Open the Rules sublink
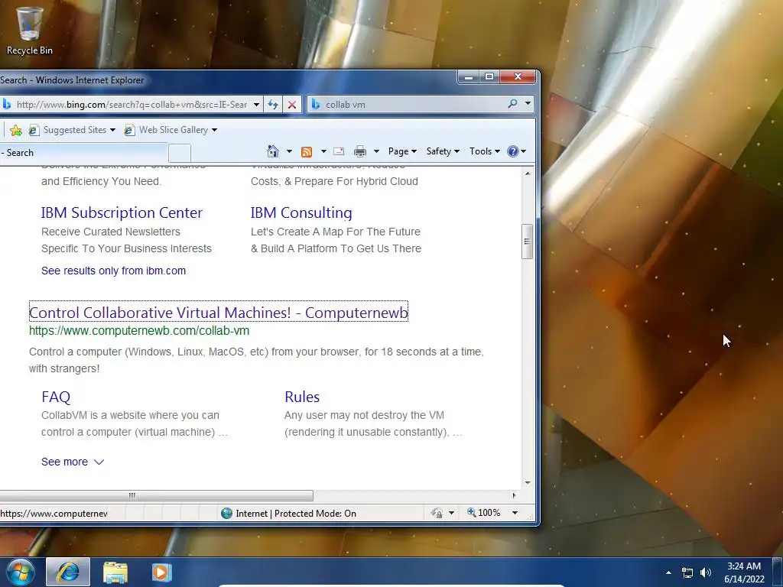This screenshot has height=587, width=783. pos(302,397)
